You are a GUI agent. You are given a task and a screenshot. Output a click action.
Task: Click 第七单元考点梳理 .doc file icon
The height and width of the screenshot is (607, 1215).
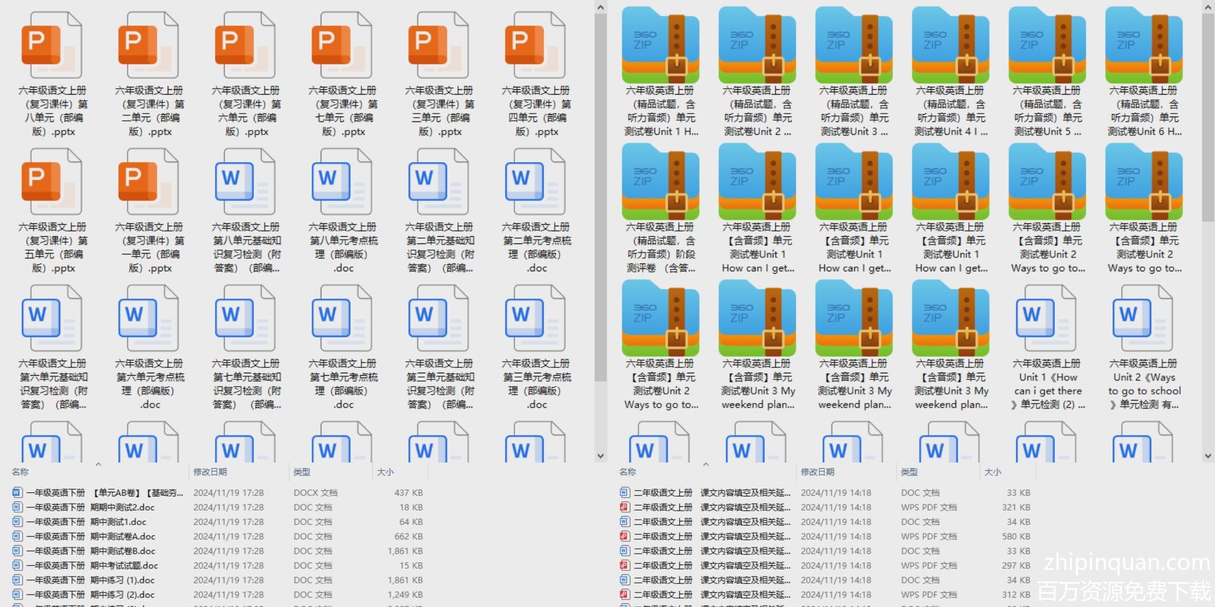point(341,319)
